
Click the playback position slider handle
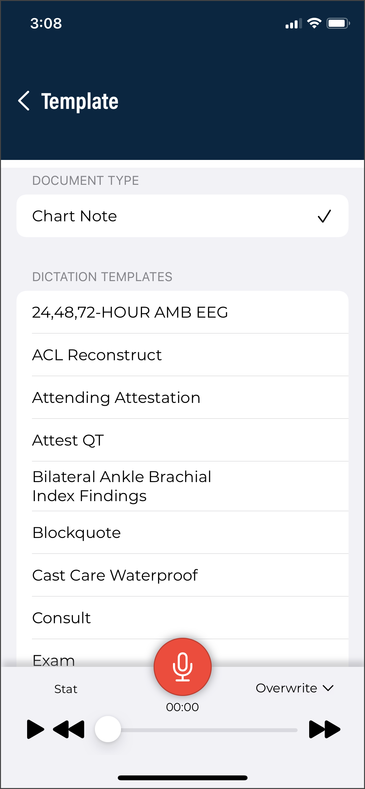click(108, 729)
